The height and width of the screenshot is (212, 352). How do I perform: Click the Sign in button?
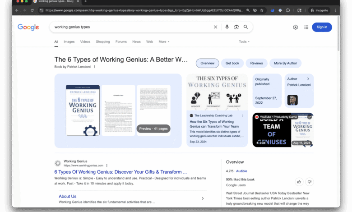[322, 27]
